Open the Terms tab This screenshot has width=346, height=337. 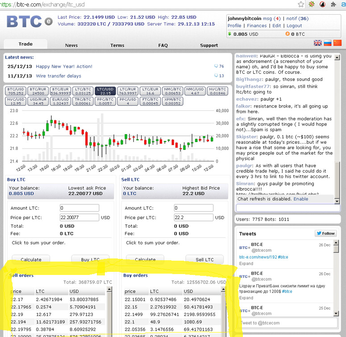pos(117,45)
